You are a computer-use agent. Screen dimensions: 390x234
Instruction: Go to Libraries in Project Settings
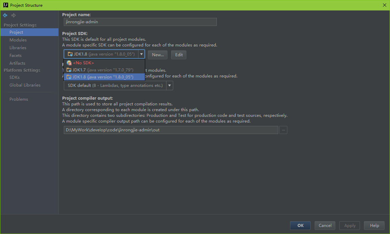(18, 48)
